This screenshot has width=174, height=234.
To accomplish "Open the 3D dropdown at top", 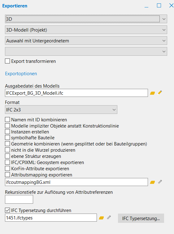I will pos(86,19).
